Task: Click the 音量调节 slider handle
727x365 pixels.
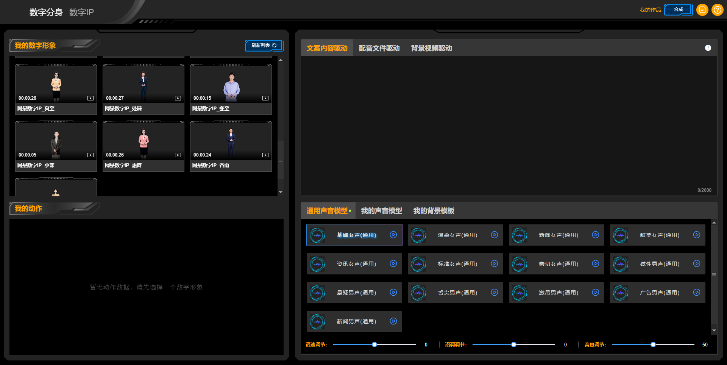Action: 653,345
